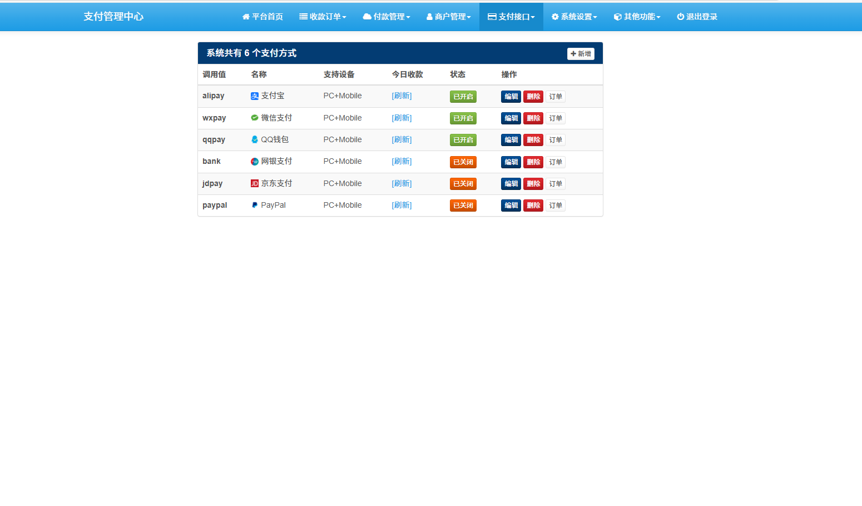Edit the alipay payment method

coord(511,97)
